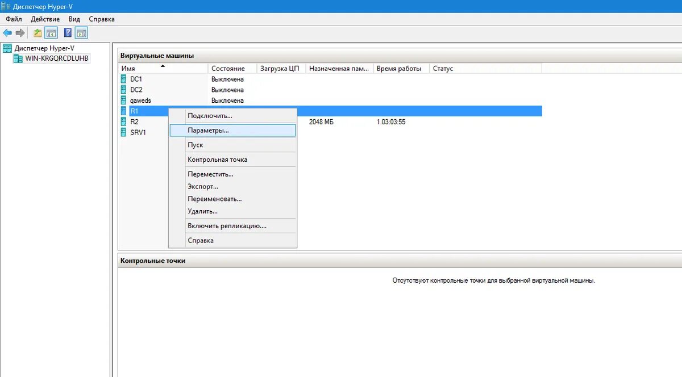The image size is (682, 377).
Task: Choose Экспорт... from context menu
Action: tap(233, 186)
